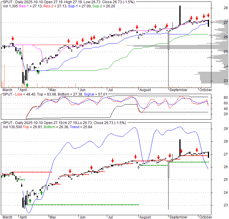Viewport: 229px width, 219px height.
Task: Click the 'October' label under the top chart
Action: (x=206, y=90)
